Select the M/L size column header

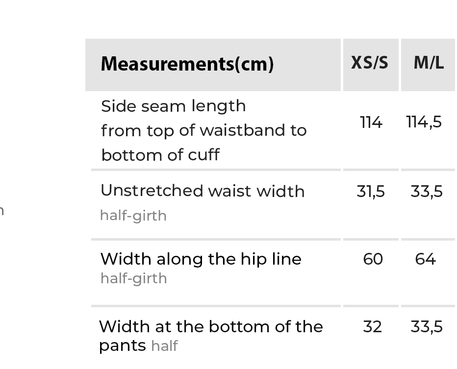pyautogui.click(x=429, y=63)
